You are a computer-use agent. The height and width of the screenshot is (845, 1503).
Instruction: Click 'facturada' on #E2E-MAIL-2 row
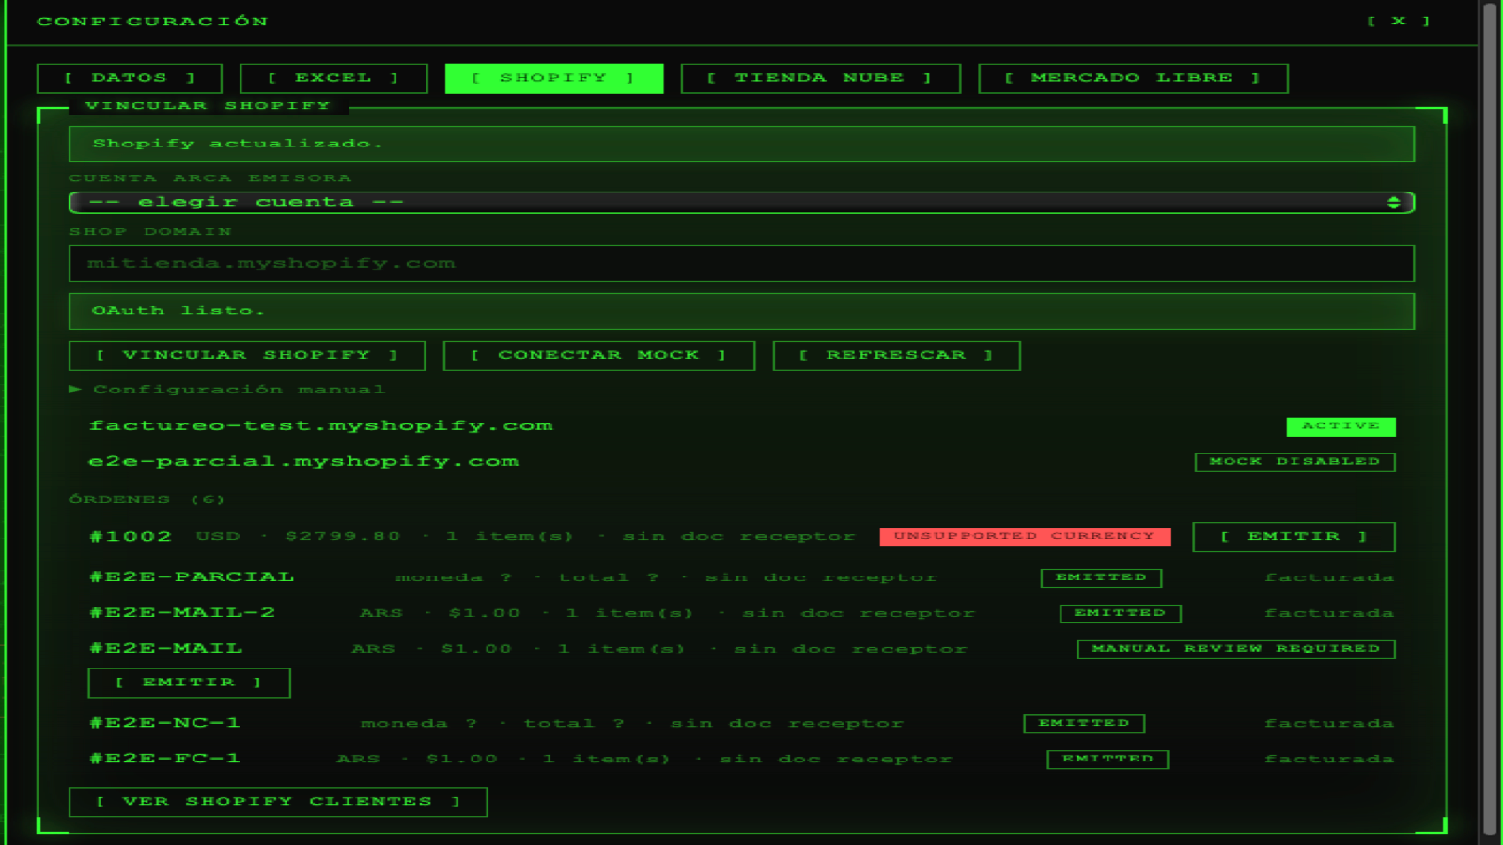click(x=1329, y=613)
